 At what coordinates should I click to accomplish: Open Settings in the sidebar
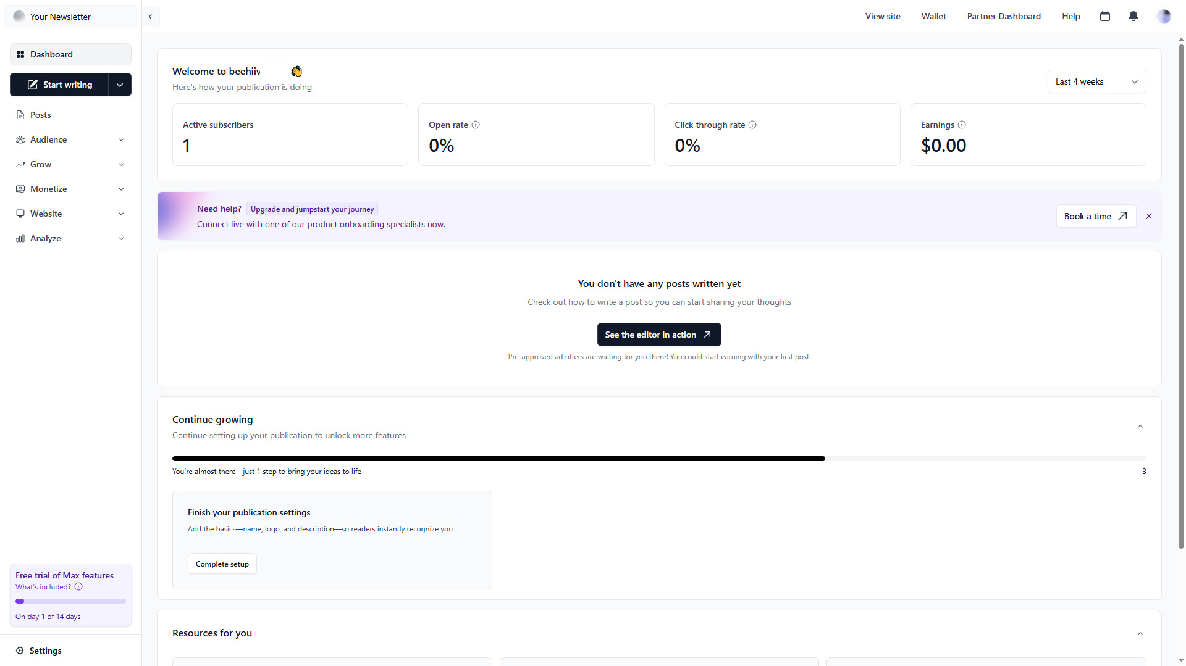[x=45, y=651]
